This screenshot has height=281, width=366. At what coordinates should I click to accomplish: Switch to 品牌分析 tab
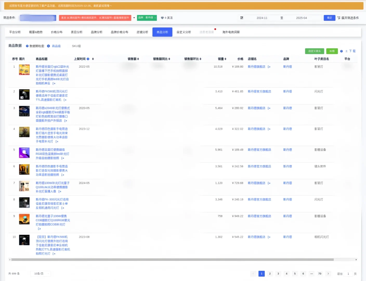[97, 32]
